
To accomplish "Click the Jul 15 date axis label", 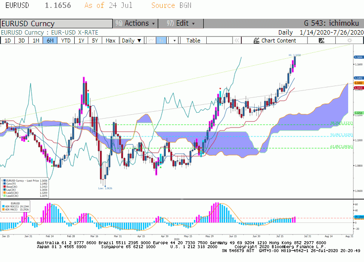I will pos(280,236).
